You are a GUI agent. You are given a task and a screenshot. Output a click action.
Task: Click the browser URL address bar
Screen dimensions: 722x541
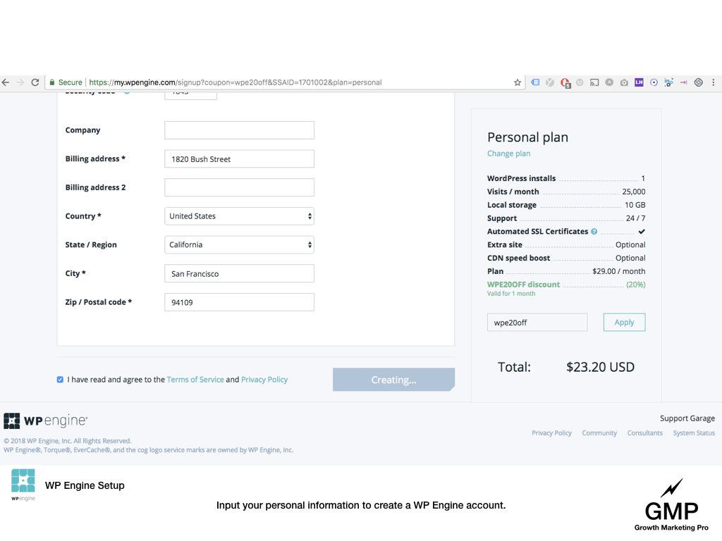tap(285, 82)
